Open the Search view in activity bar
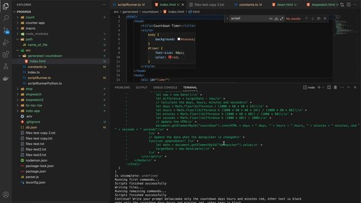Viewport: 361px width, 203px height. [x=6, y=18]
